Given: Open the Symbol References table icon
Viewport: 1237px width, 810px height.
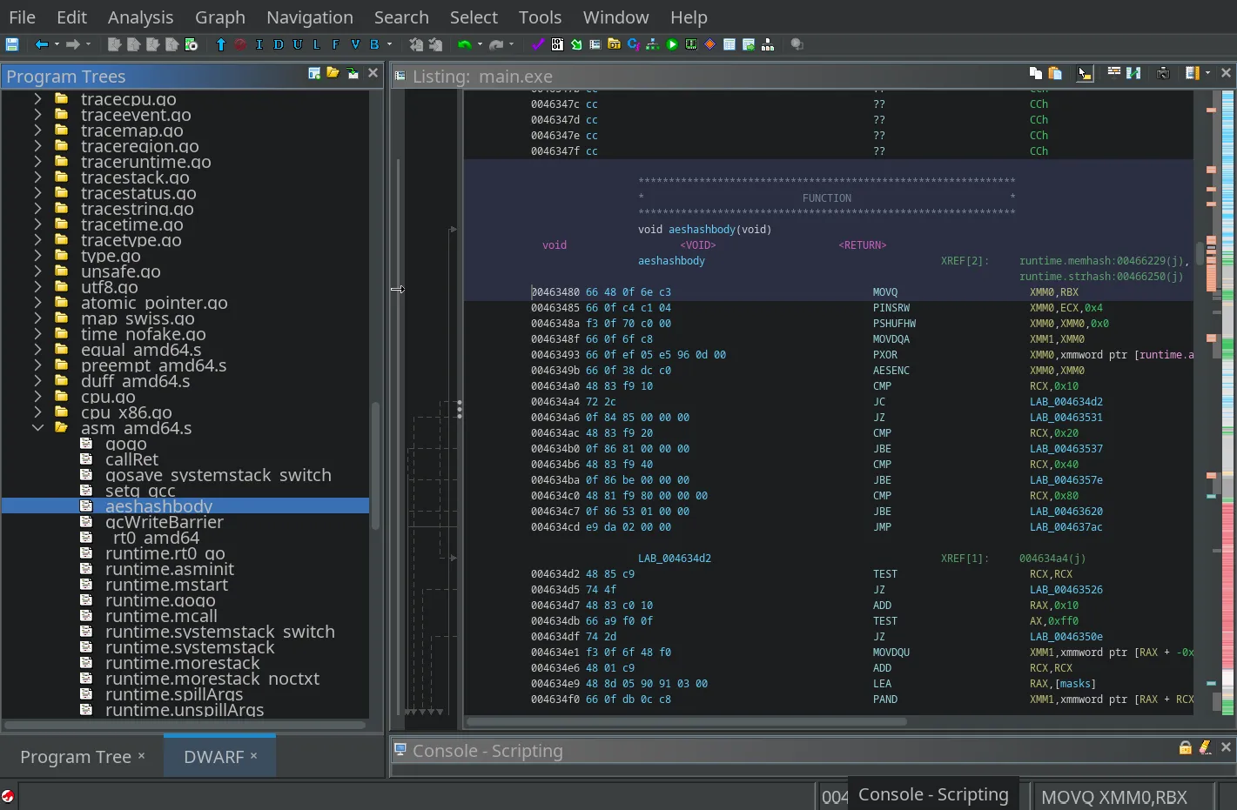Looking at the screenshot, I should coord(749,44).
